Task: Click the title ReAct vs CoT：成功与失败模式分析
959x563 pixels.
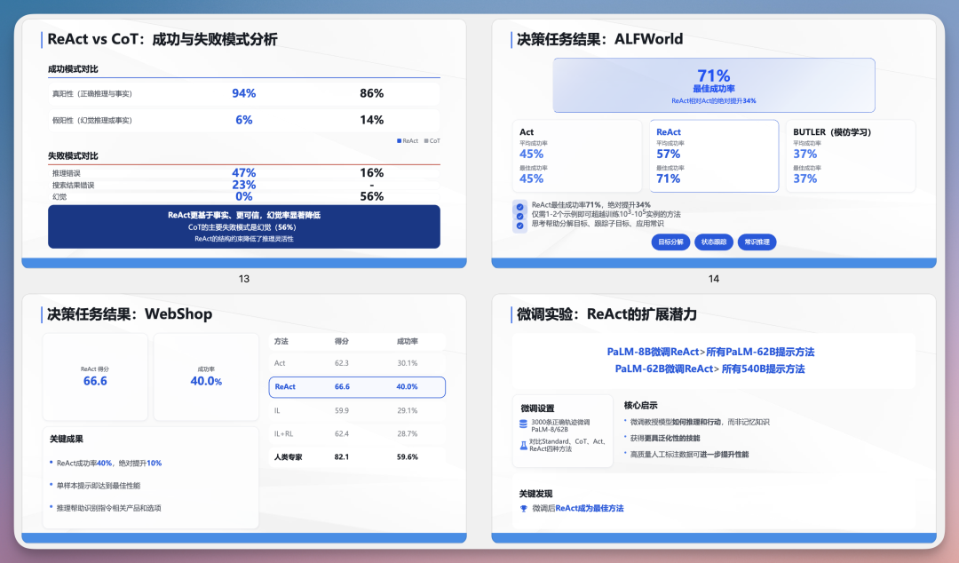Action: [162, 39]
